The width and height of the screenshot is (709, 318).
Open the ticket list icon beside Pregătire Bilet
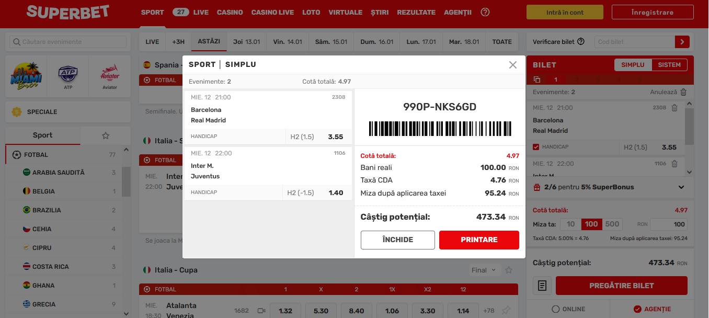pos(542,286)
